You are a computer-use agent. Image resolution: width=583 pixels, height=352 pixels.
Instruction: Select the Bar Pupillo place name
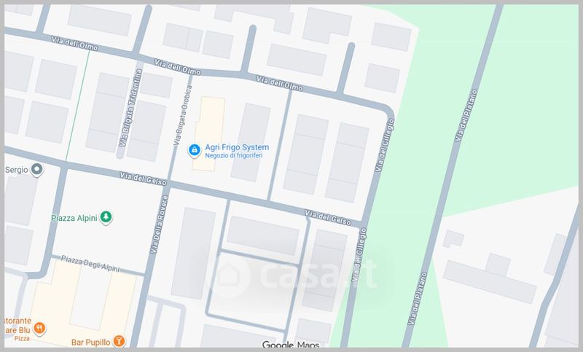pos(90,343)
